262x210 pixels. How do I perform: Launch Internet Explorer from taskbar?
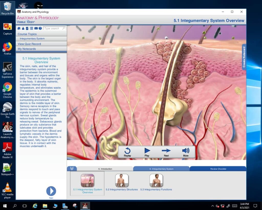35,206
